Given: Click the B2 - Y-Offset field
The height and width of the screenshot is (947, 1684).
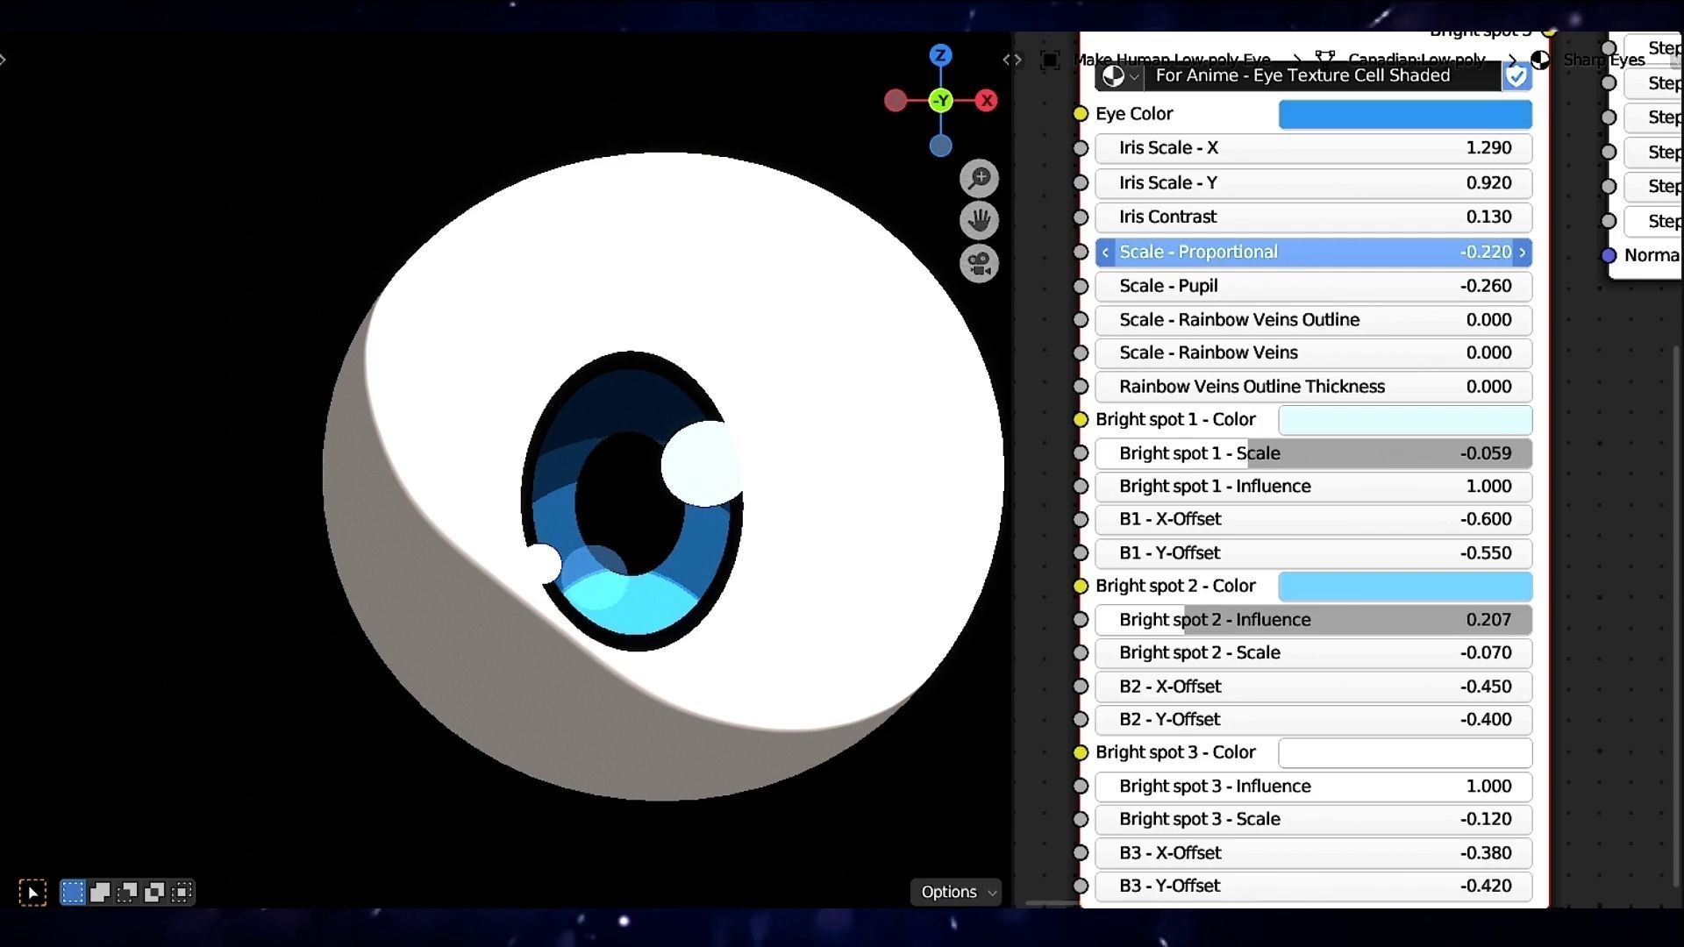Looking at the screenshot, I should coord(1314,720).
